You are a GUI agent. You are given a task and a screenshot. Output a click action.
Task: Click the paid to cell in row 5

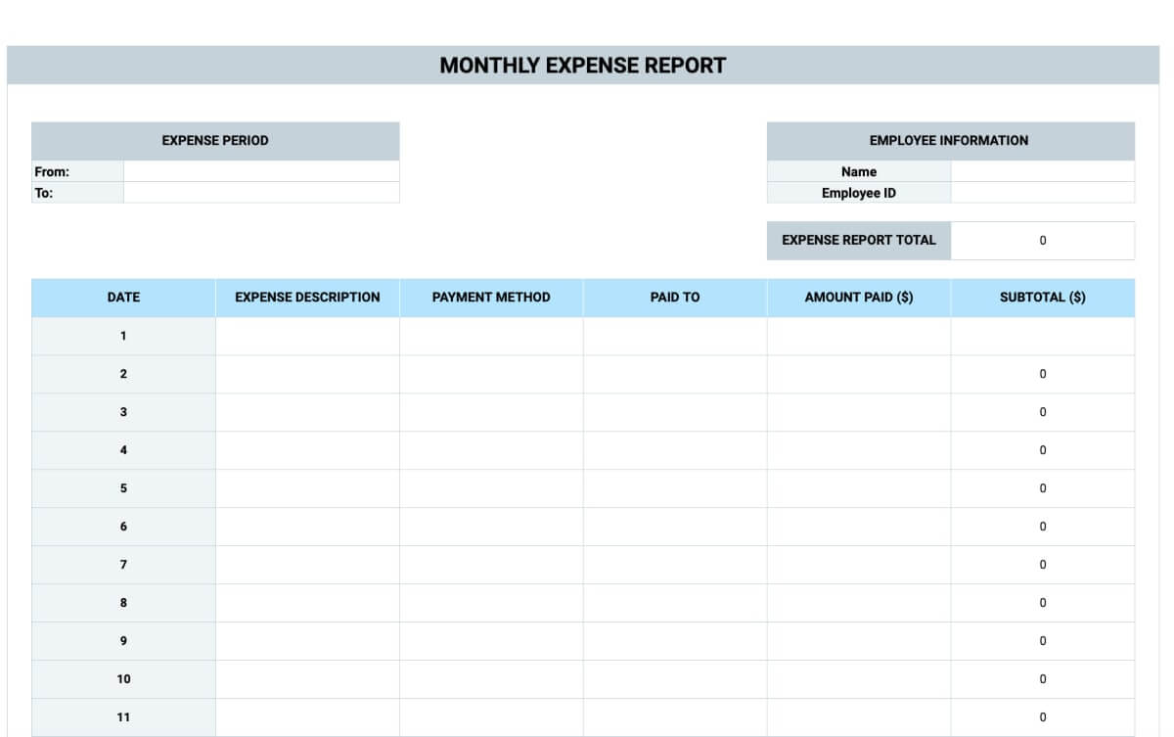tap(675, 488)
